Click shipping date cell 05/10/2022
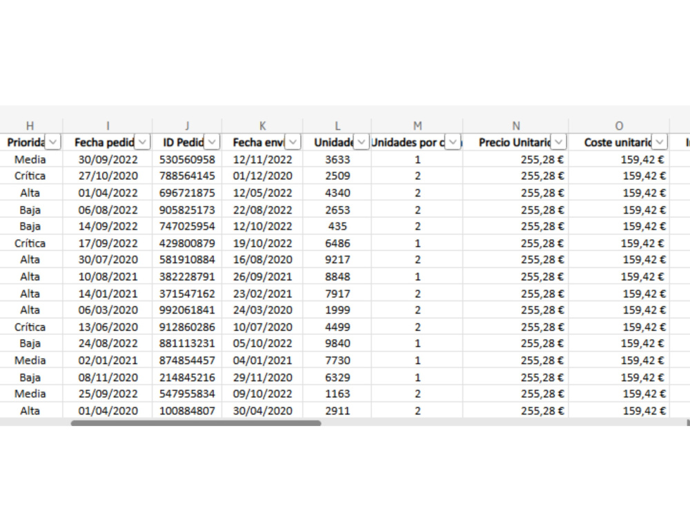Screen dimensions: 690x517 pyautogui.click(x=262, y=343)
